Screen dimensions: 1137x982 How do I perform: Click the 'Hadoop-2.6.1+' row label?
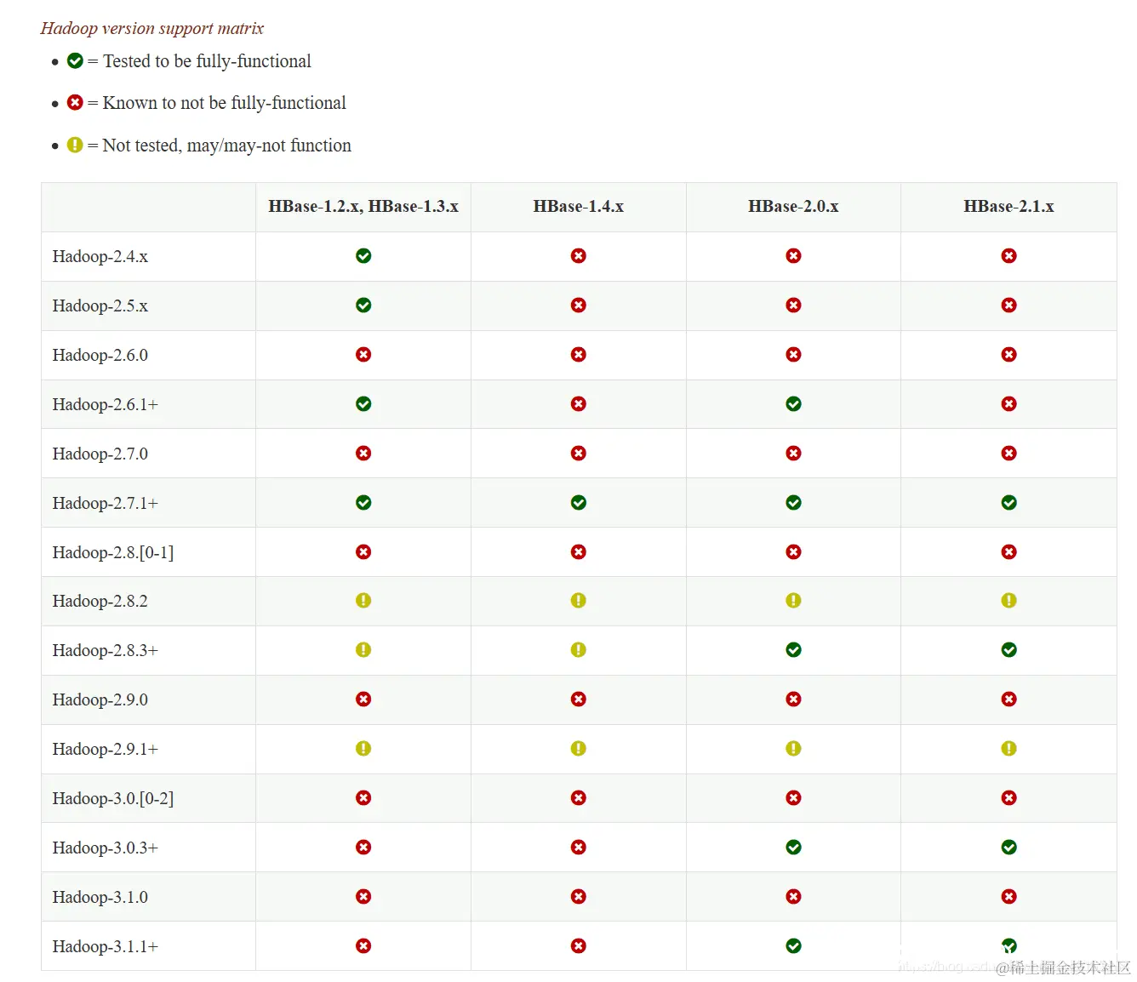(106, 404)
